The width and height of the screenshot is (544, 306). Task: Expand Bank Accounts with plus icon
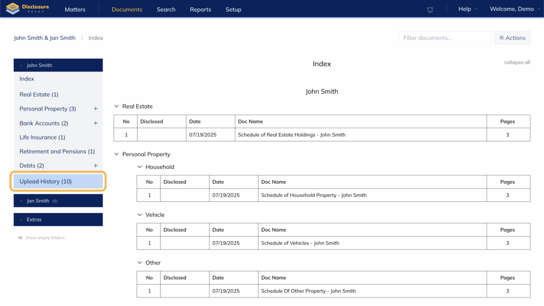coord(96,123)
